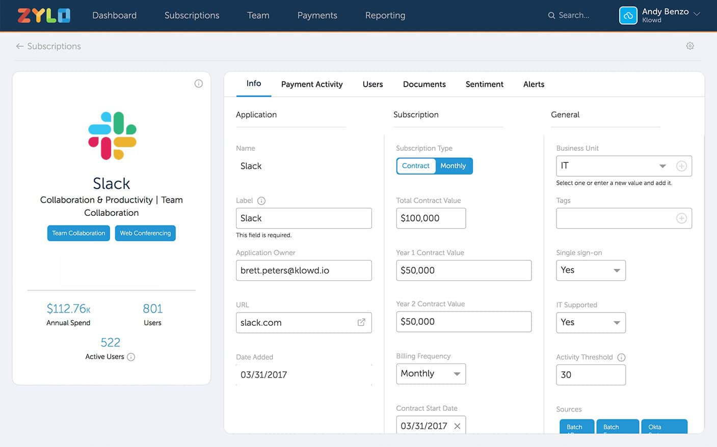
Task: Open the settings gear icon
Action: [690, 45]
